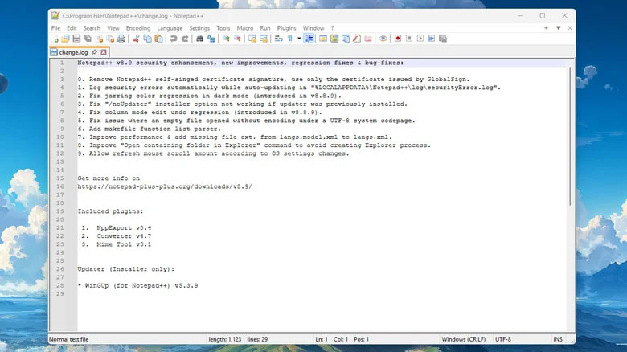Click 'UTF-8' encoding in status bar
This screenshot has height=352, width=627.
point(503,339)
